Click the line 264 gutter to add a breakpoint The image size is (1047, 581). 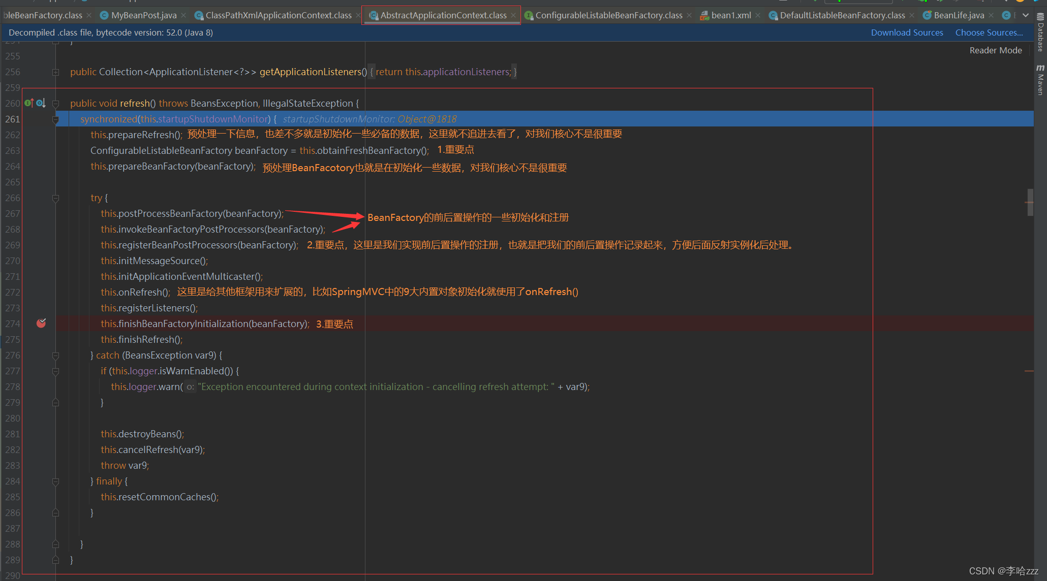(41, 167)
